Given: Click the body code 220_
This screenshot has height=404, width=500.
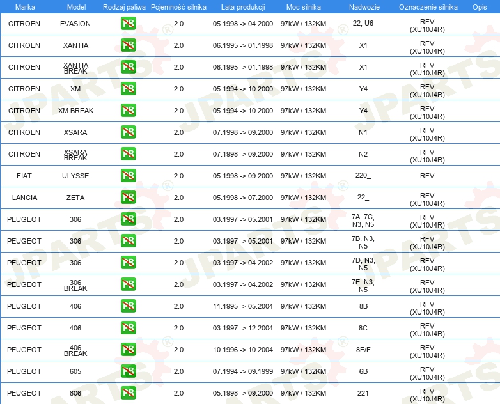Looking at the screenshot, I should 363,175.
